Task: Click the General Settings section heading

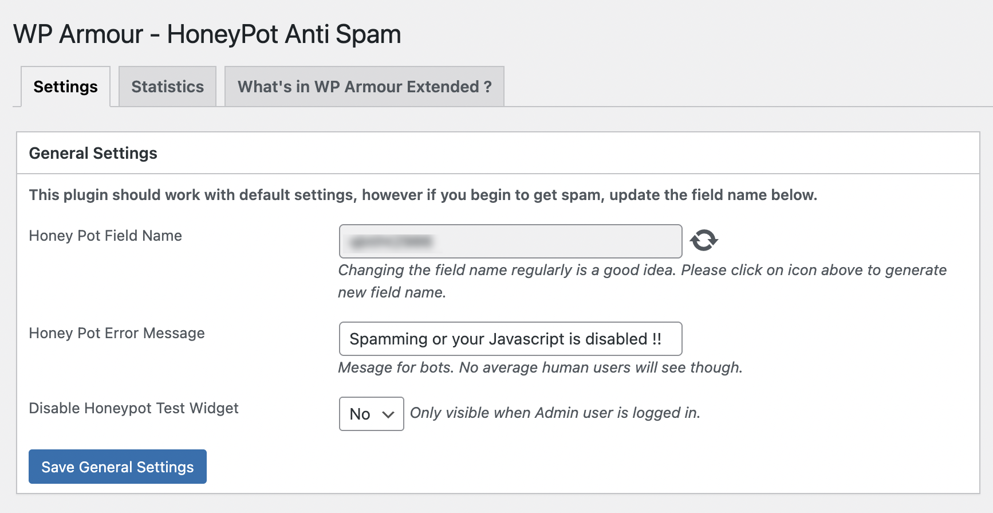Action: point(93,153)
